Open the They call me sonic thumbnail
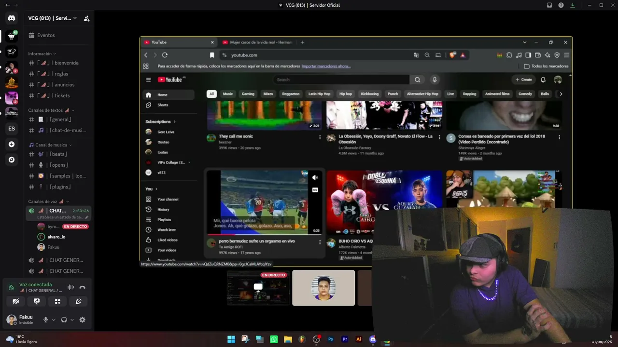The image size is (618, 347). click(265, 116)
